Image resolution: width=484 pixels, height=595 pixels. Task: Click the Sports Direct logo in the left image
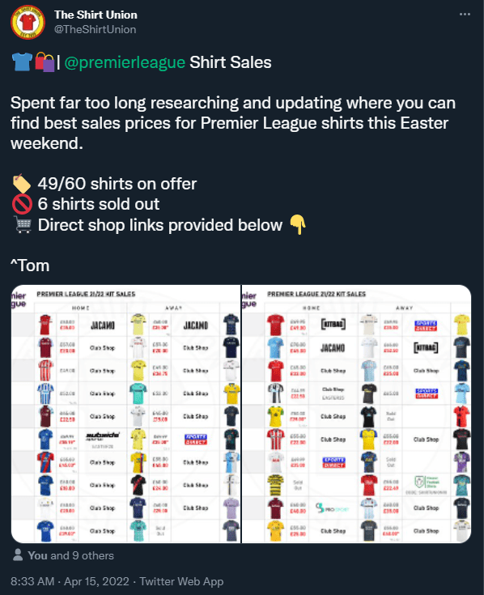coord(195,440)
